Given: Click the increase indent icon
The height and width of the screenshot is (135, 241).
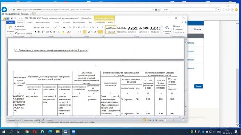Looking at the screenshot, I should pyautogui.click(x=93, y=27).
